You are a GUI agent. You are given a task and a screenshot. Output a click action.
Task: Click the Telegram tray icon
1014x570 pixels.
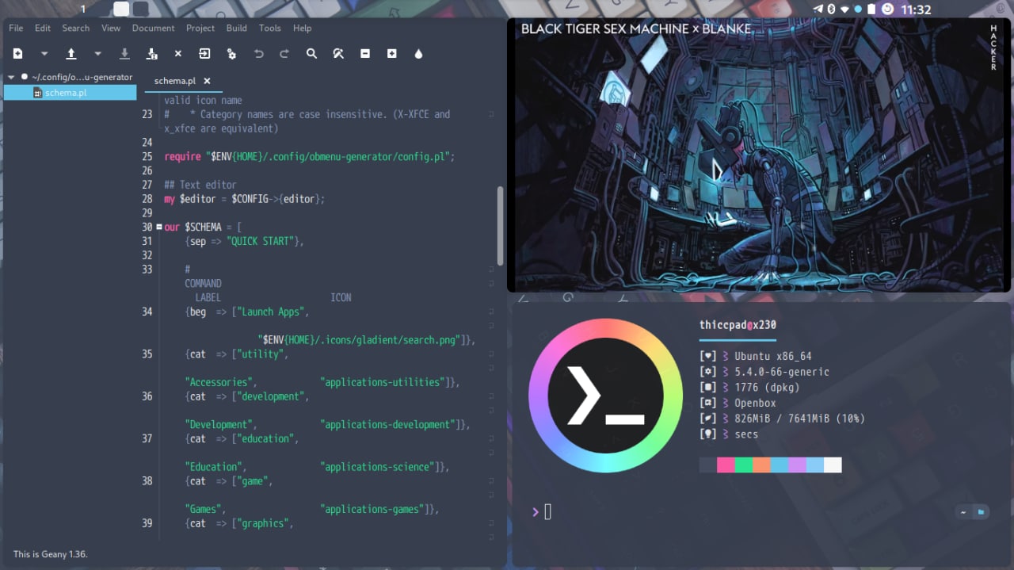pos(818,9)
